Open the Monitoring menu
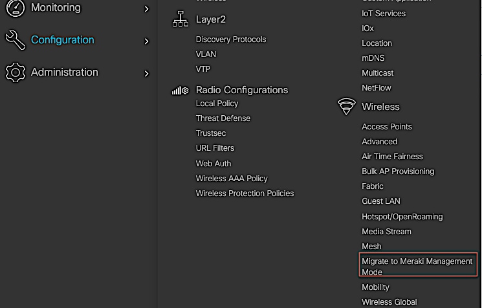The image size is (482, 308). point(56,7)
